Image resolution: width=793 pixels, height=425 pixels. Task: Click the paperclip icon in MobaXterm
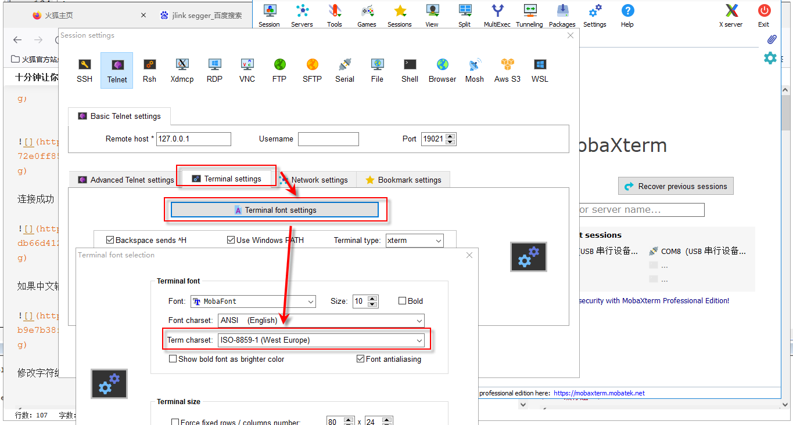click(x=772, y=39)
